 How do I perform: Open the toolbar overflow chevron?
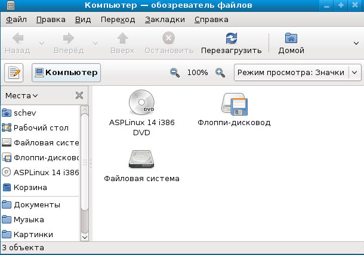[x=356, y=43]
